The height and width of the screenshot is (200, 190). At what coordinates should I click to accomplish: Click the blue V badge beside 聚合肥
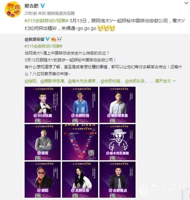[x=43, y=6]
